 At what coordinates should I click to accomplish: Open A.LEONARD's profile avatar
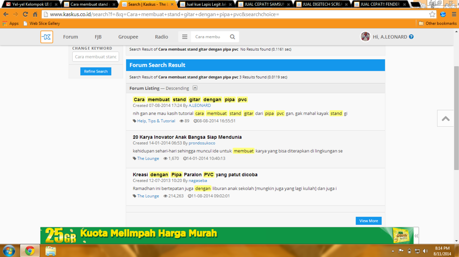365,36
